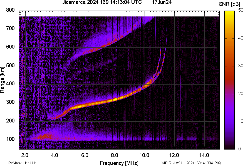Click the frequency tick label '12.0'
Image resolution: width=243 pixels, height=166 pixels.
pyautogui.click(x=174, y=155)
